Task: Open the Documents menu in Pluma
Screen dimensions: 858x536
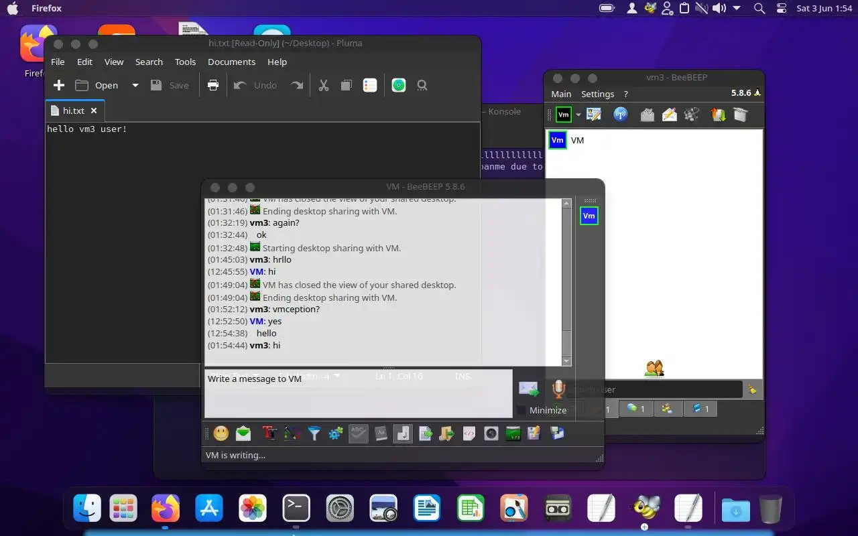Action: click(231, 62)
